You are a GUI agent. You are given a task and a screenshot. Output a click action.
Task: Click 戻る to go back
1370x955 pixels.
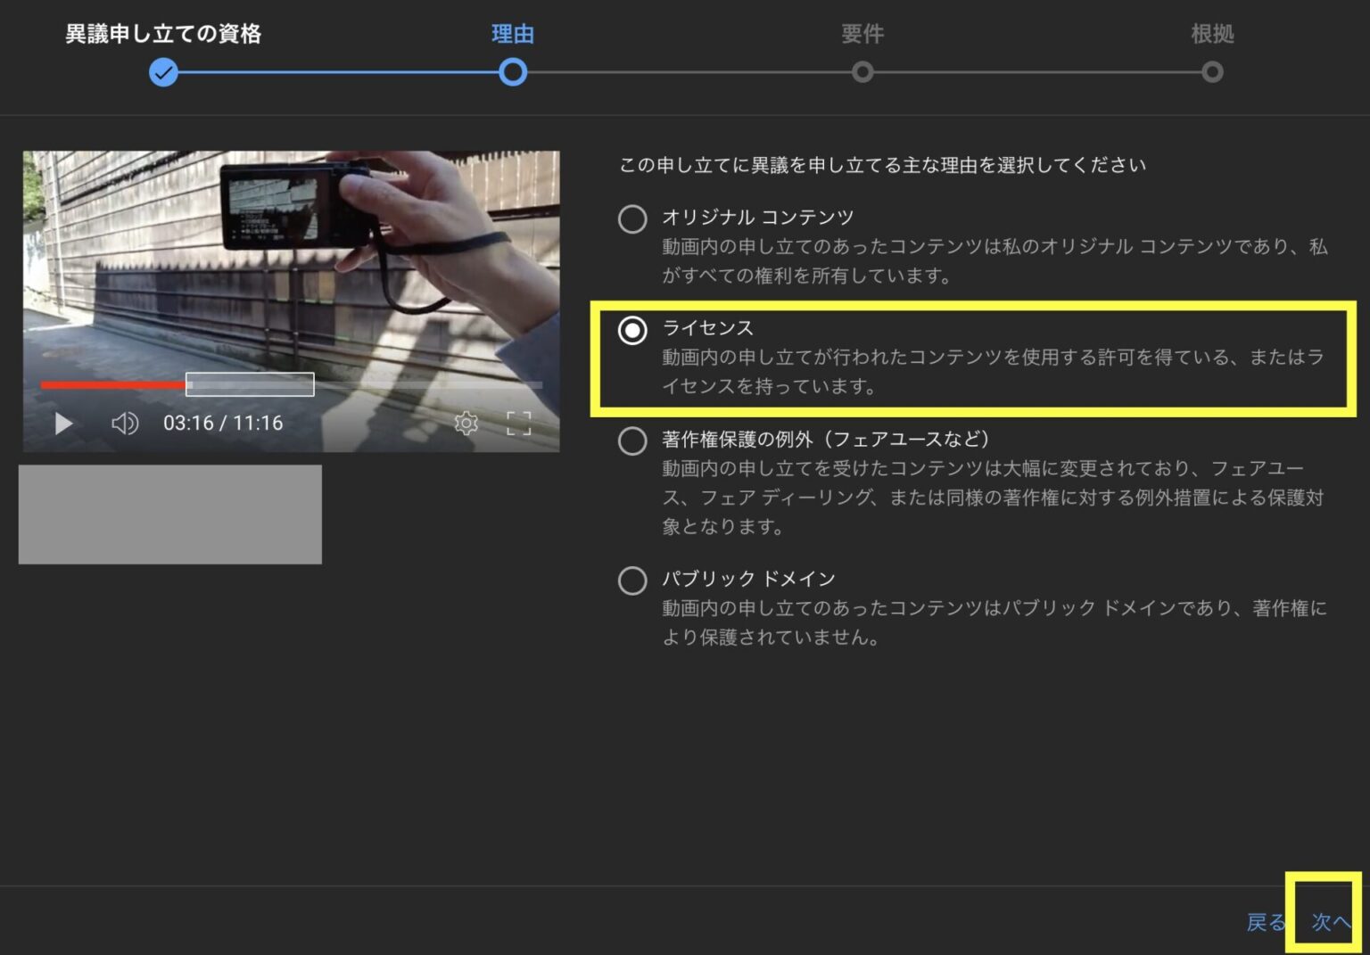click(x=1266, y=924)
